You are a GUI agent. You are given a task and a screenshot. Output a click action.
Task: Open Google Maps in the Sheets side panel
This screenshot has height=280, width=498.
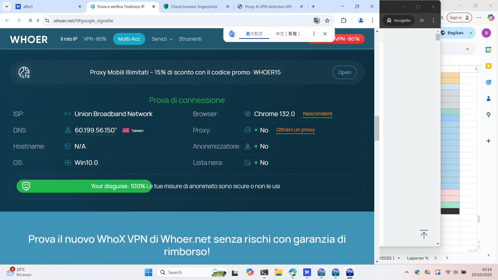[488, 115]
